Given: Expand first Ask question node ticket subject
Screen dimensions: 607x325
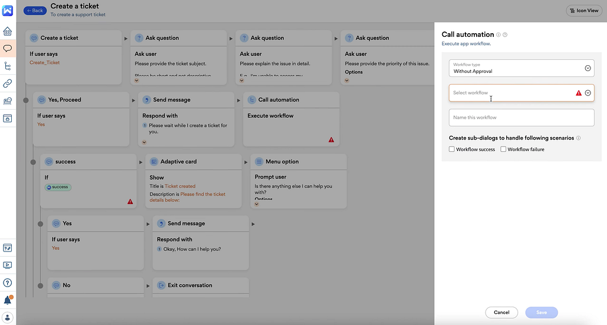Looking at the screenshot, I should click(x=137, y=81).
